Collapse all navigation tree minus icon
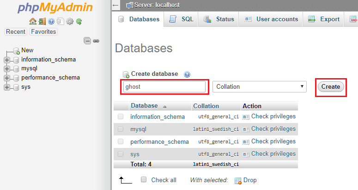The image size is (358, 190). (x=87, y=41)
